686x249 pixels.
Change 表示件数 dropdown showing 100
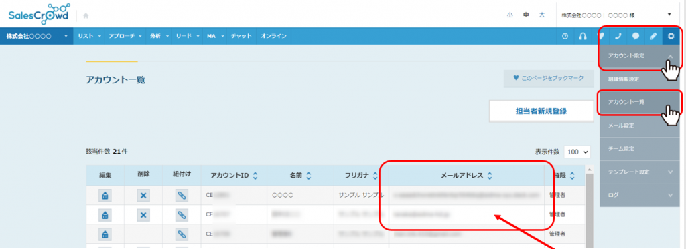coord(577,152)
